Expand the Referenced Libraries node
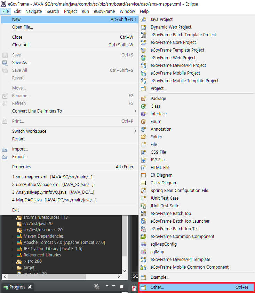The image size is (255, 293). (12, 255)
